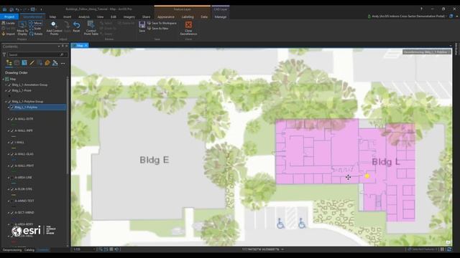Screen dimensions: 460x258
Task: Click the Locate tool in the ribbon
Action: [8, 23]
